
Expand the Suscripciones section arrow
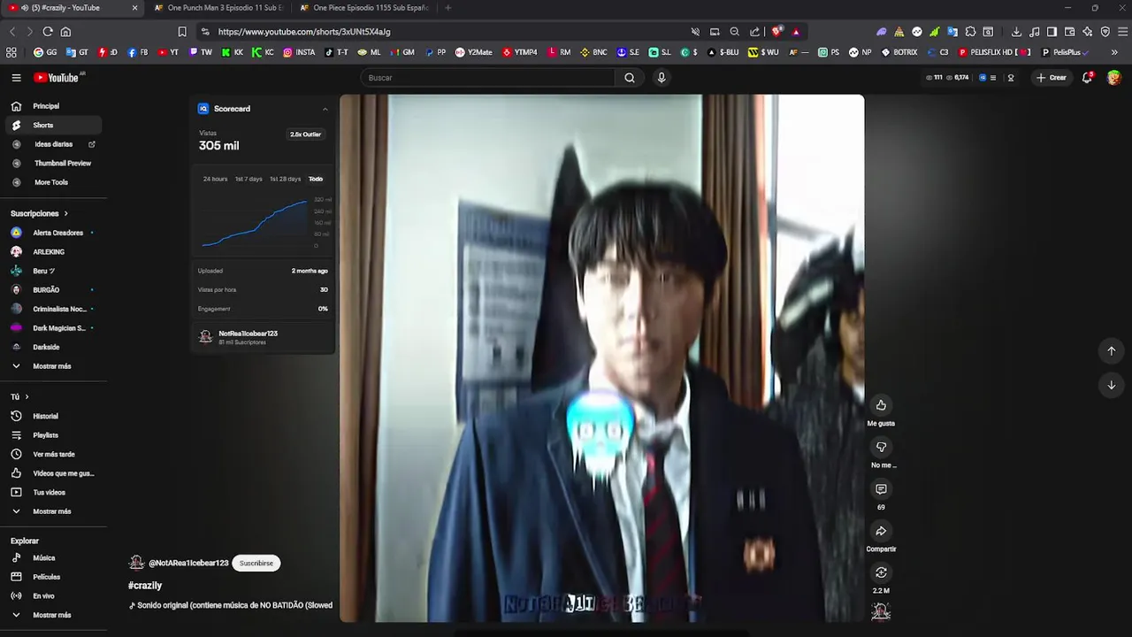[x=65, y=213]
